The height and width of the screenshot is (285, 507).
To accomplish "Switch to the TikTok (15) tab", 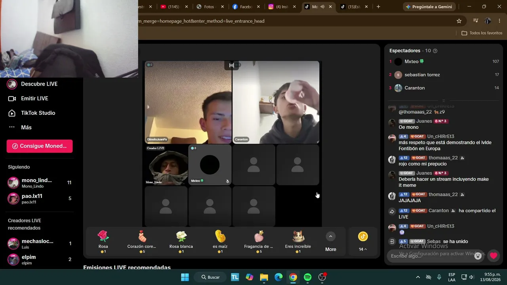I will point(354,7).
